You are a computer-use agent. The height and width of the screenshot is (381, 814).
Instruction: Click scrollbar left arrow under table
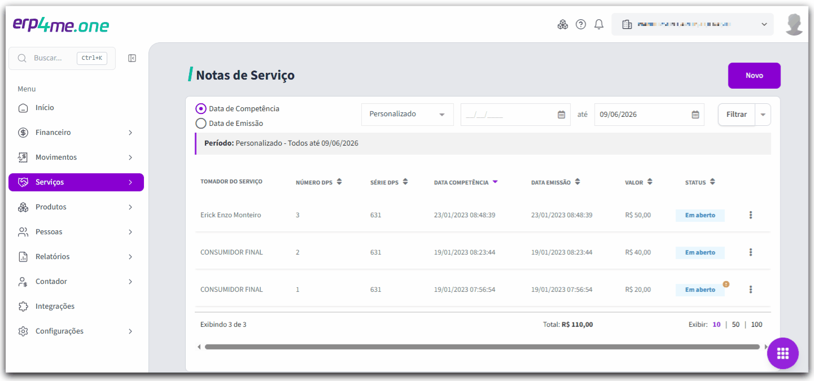point(199,347)
